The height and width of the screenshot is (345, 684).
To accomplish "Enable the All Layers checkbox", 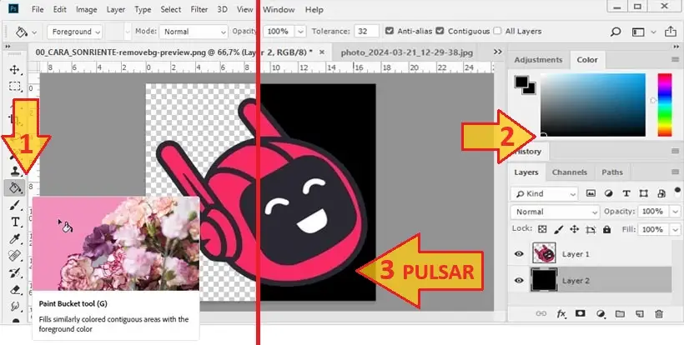I will point(497,31).
